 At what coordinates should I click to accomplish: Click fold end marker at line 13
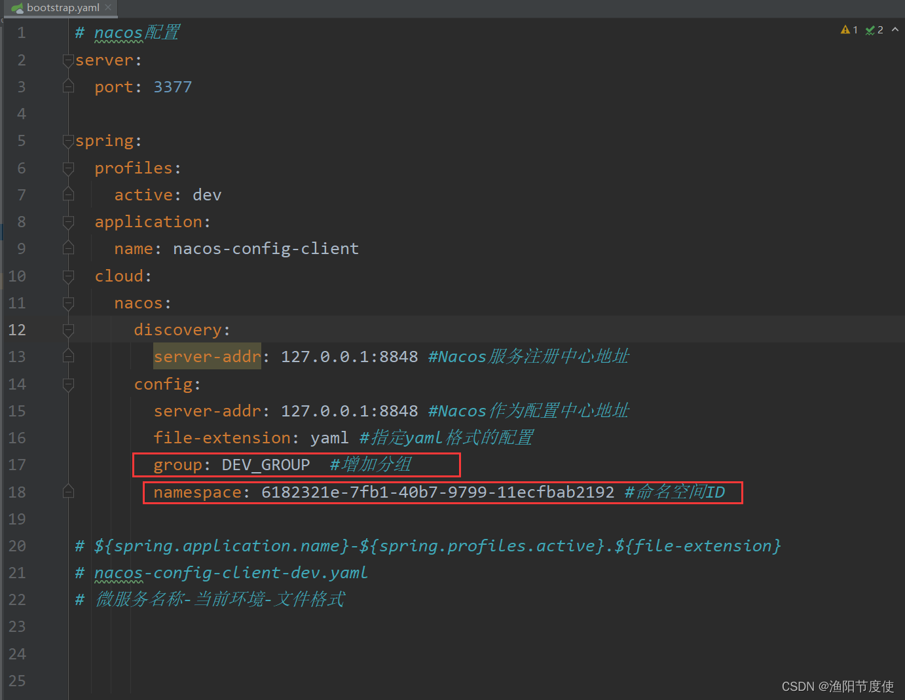(68, 357)
